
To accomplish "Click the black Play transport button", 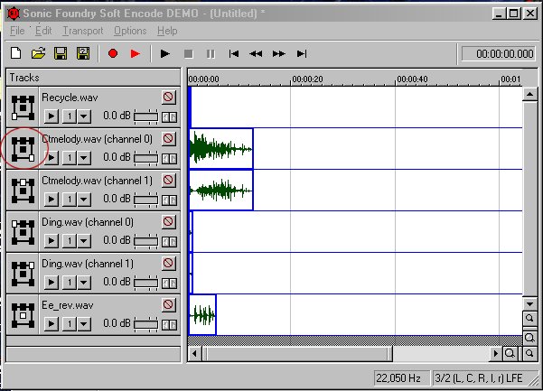I will pyautogui.click(x=164, y=54).
